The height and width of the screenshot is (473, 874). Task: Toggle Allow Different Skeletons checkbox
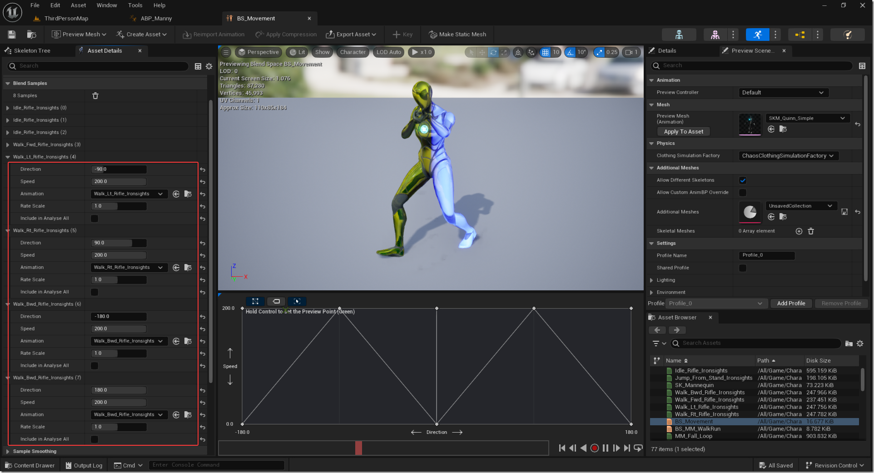click(743, 180)
